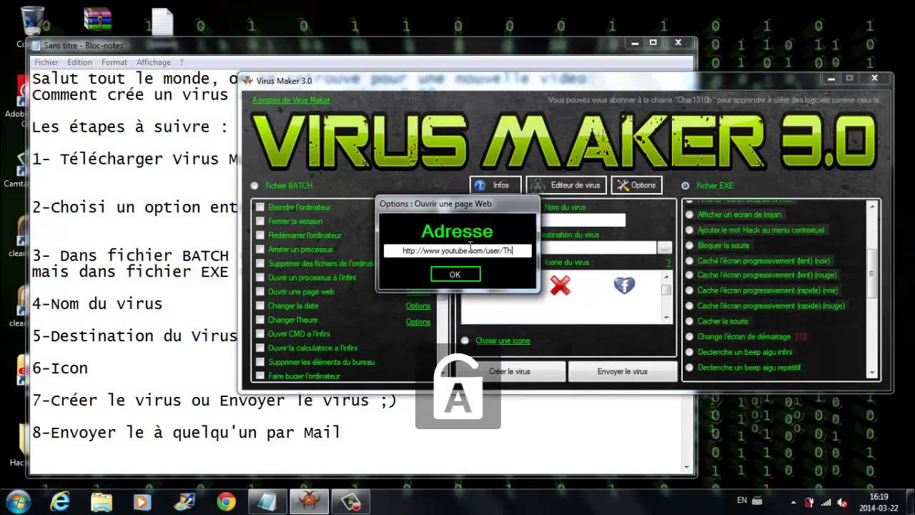Image resolution: width=915 pixels, height=515 pixels.
Task: Check 'Fermer la session' option
Action: pos(260,221)
